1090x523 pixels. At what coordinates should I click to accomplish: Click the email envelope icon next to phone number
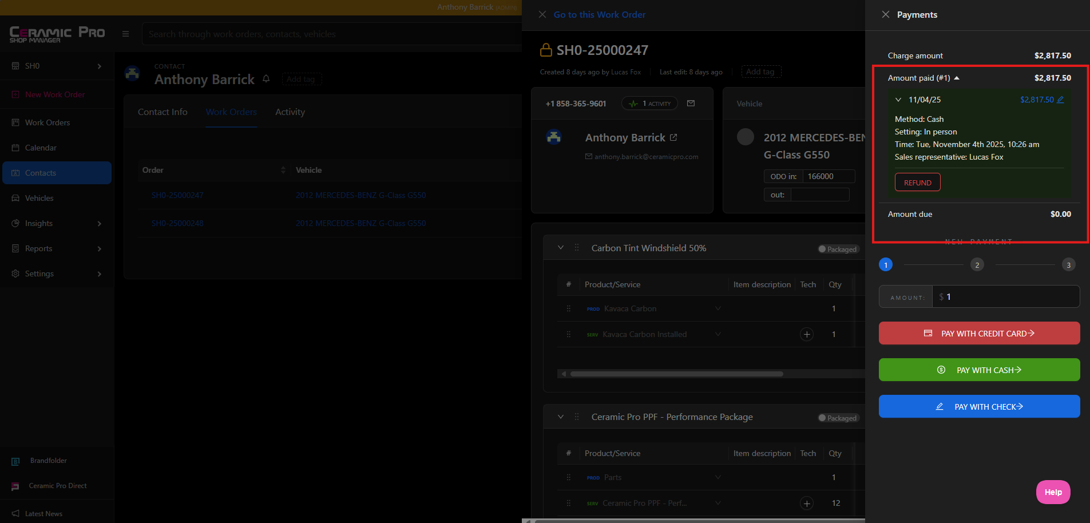691,104
